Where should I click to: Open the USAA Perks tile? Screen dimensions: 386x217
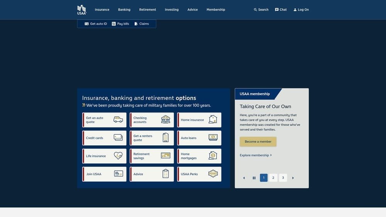pyautogui.click(x=199, y=174)
